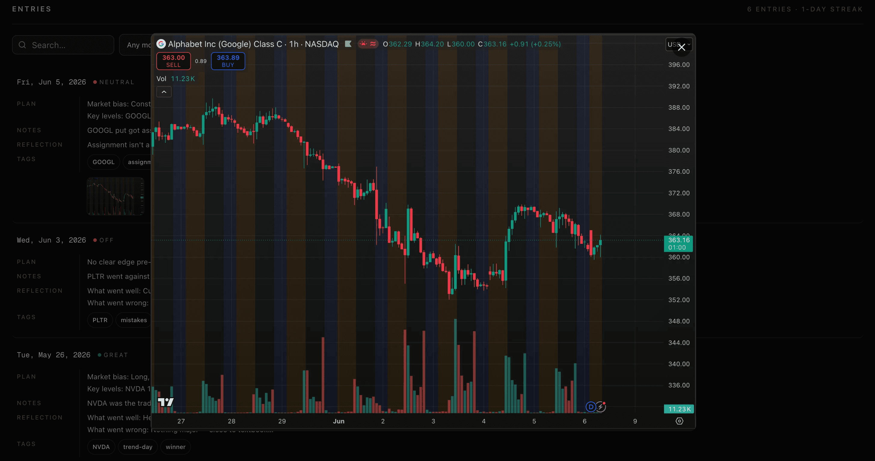Click the NEUTRAL mood label
Viewport: 875px width, 461px height.
[x=116, y=82]
